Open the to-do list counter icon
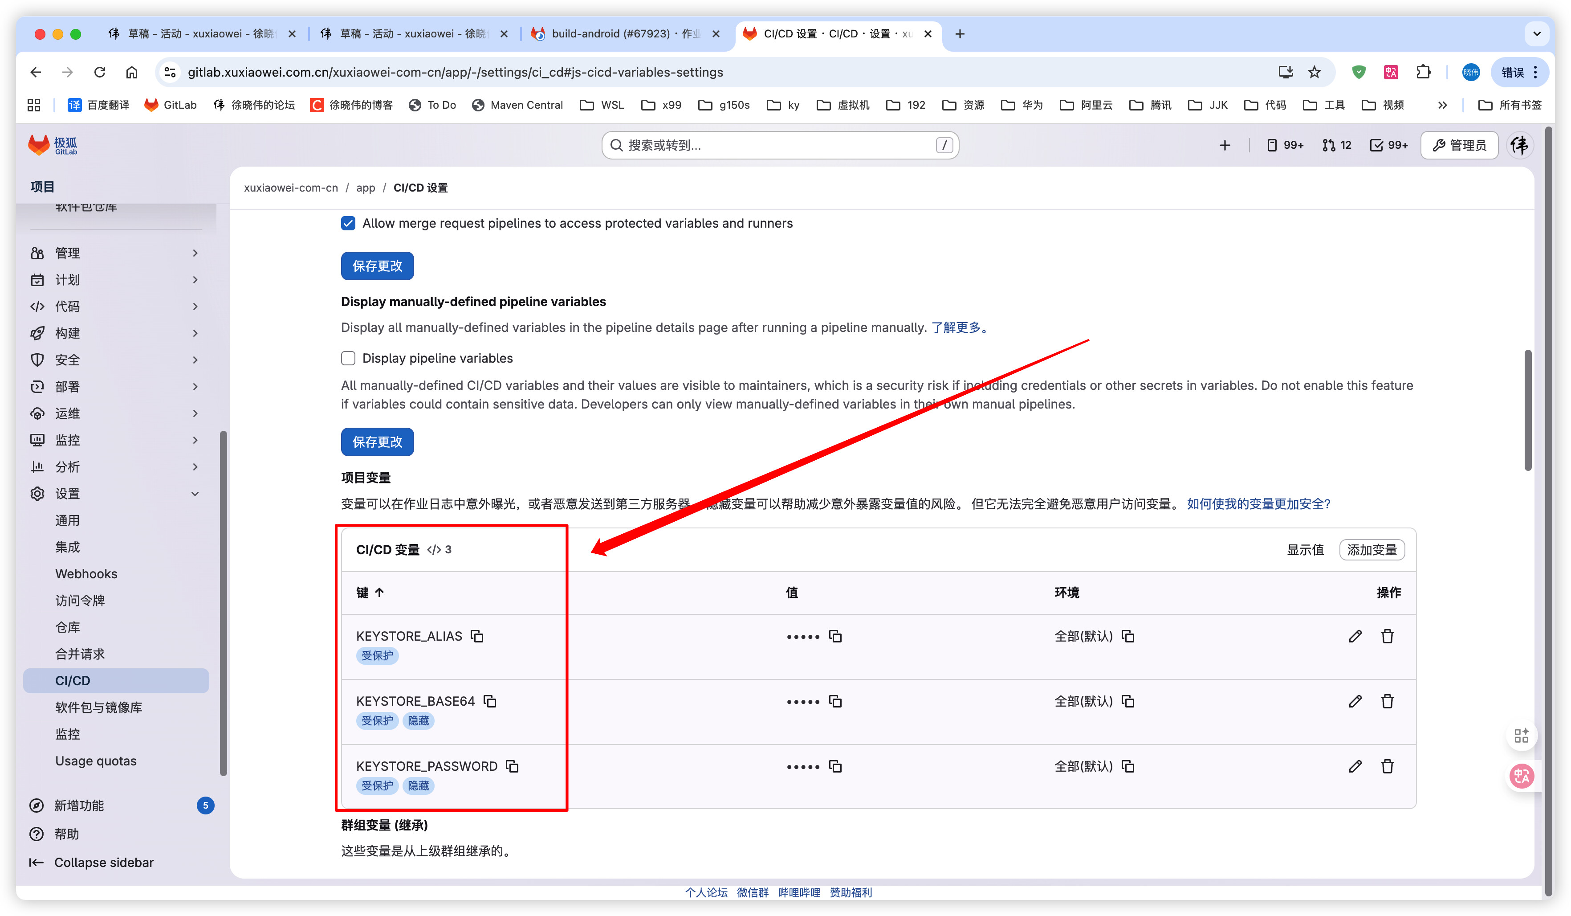 tap(1388, 145)
